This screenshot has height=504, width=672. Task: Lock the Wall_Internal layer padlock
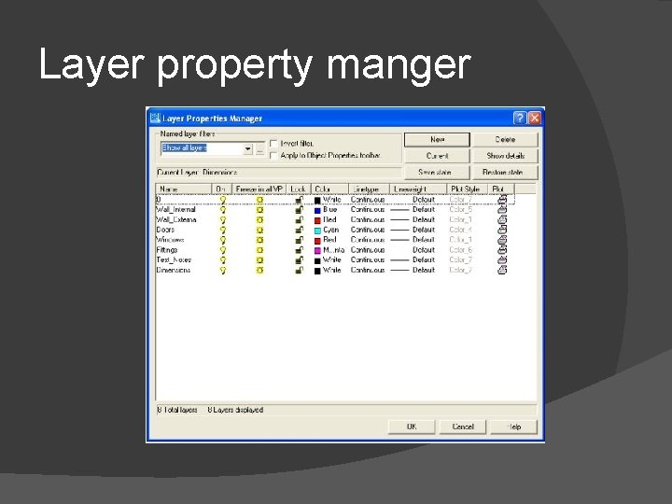[x=300, y=210]
